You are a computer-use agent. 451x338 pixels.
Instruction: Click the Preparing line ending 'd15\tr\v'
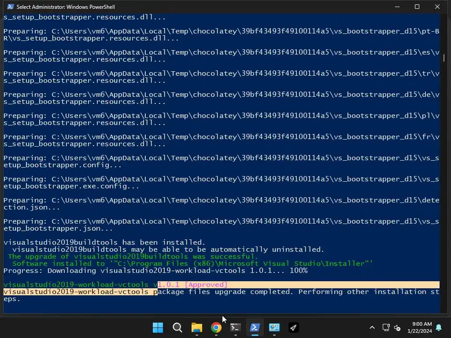click(x=221, y=73)
